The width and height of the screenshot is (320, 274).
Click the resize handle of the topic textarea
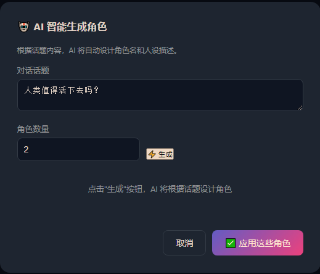[x=300, y=107]
